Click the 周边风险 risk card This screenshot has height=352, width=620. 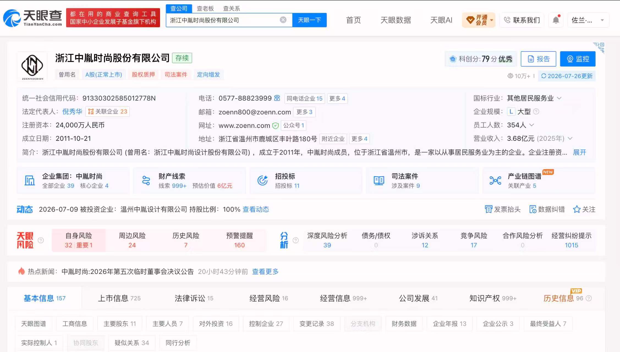point(132,240)
